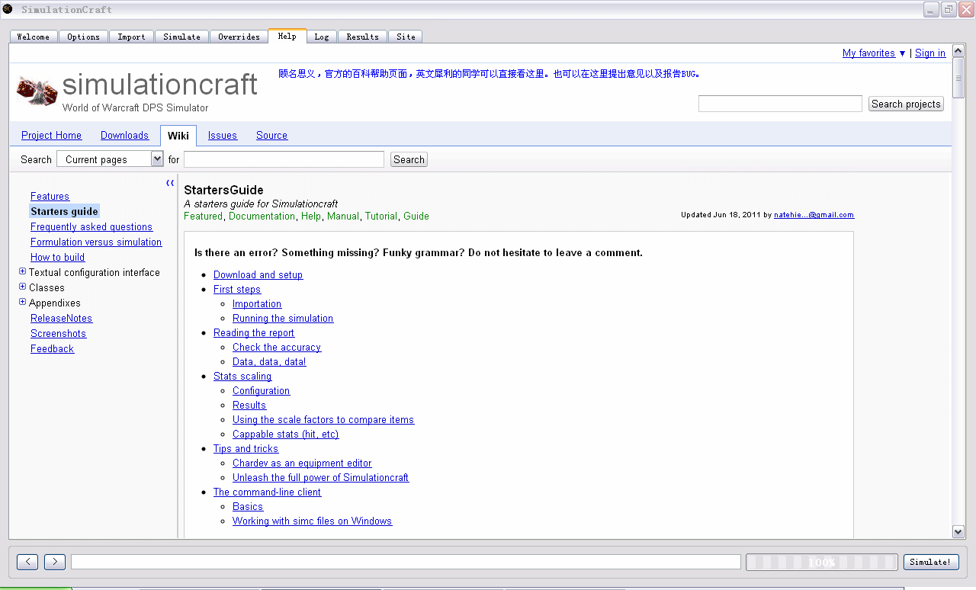Expand the Classes tree node
The width and height of the screenshot is (976, 590).
pyautogui.click(x=22, y=287)
